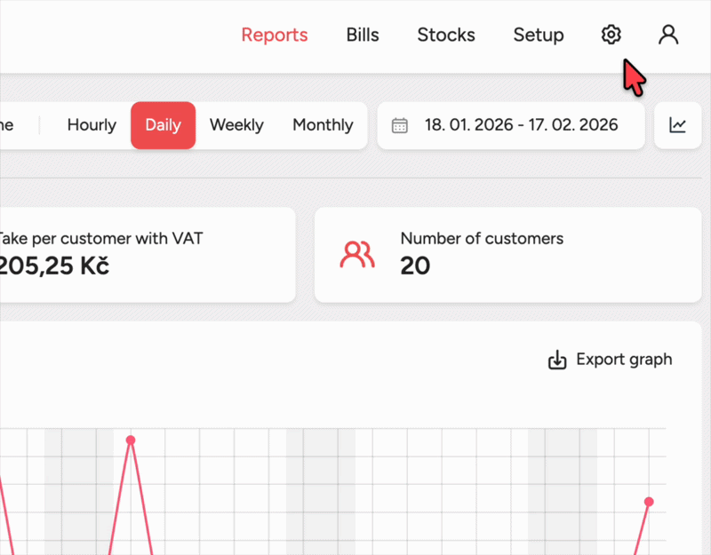Viewport: 711px width, 555px height.
Task: Click the highest peak data point on graph
Action: (131, 440)
